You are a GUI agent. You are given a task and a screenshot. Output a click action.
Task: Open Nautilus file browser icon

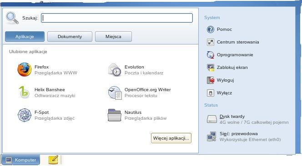(x=115, y=115)
